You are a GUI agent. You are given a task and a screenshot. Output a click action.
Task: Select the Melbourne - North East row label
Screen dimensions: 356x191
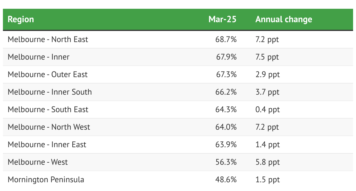pyautogui.click(x=48, y=39)
